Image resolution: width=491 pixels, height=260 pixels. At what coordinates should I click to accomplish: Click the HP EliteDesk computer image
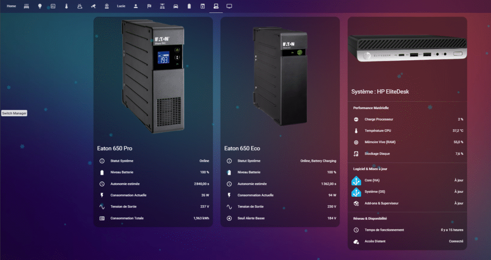tap(407, 48)
